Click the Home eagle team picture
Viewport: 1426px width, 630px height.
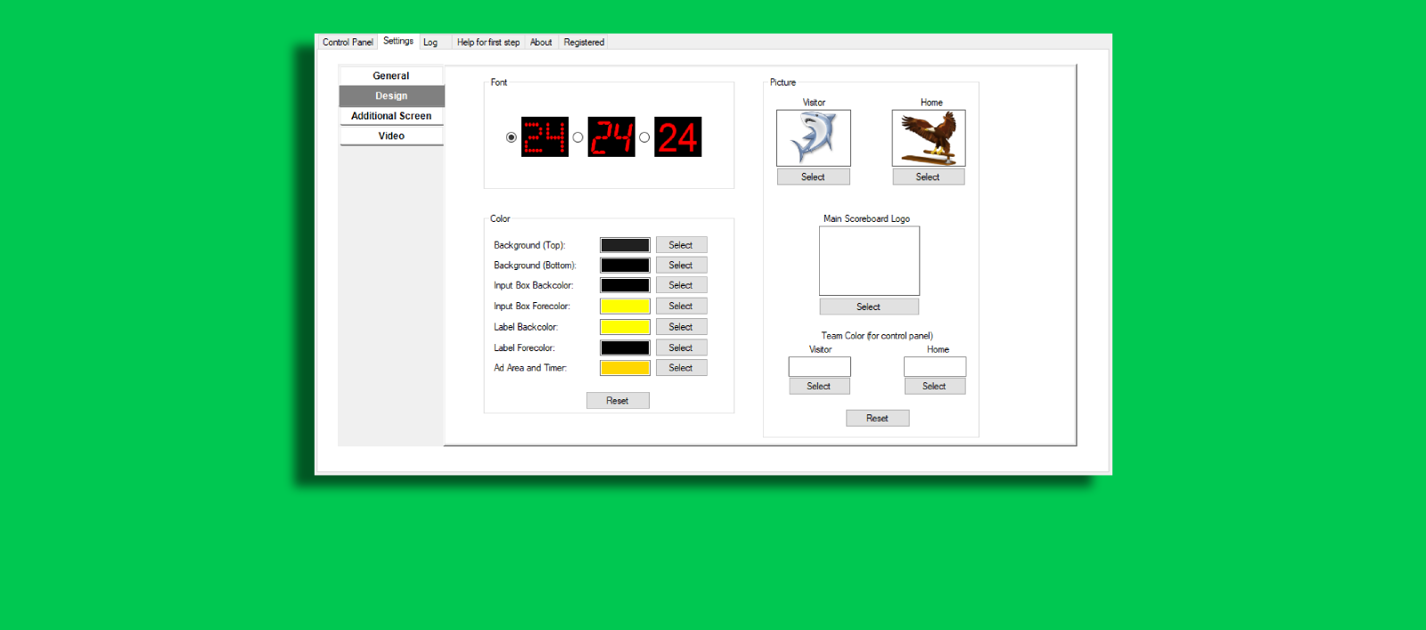928,138
